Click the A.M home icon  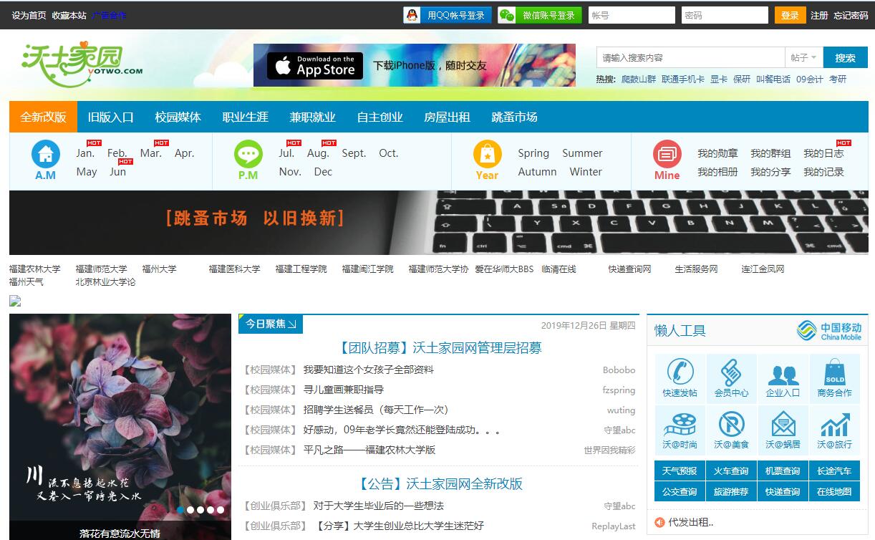46,154
